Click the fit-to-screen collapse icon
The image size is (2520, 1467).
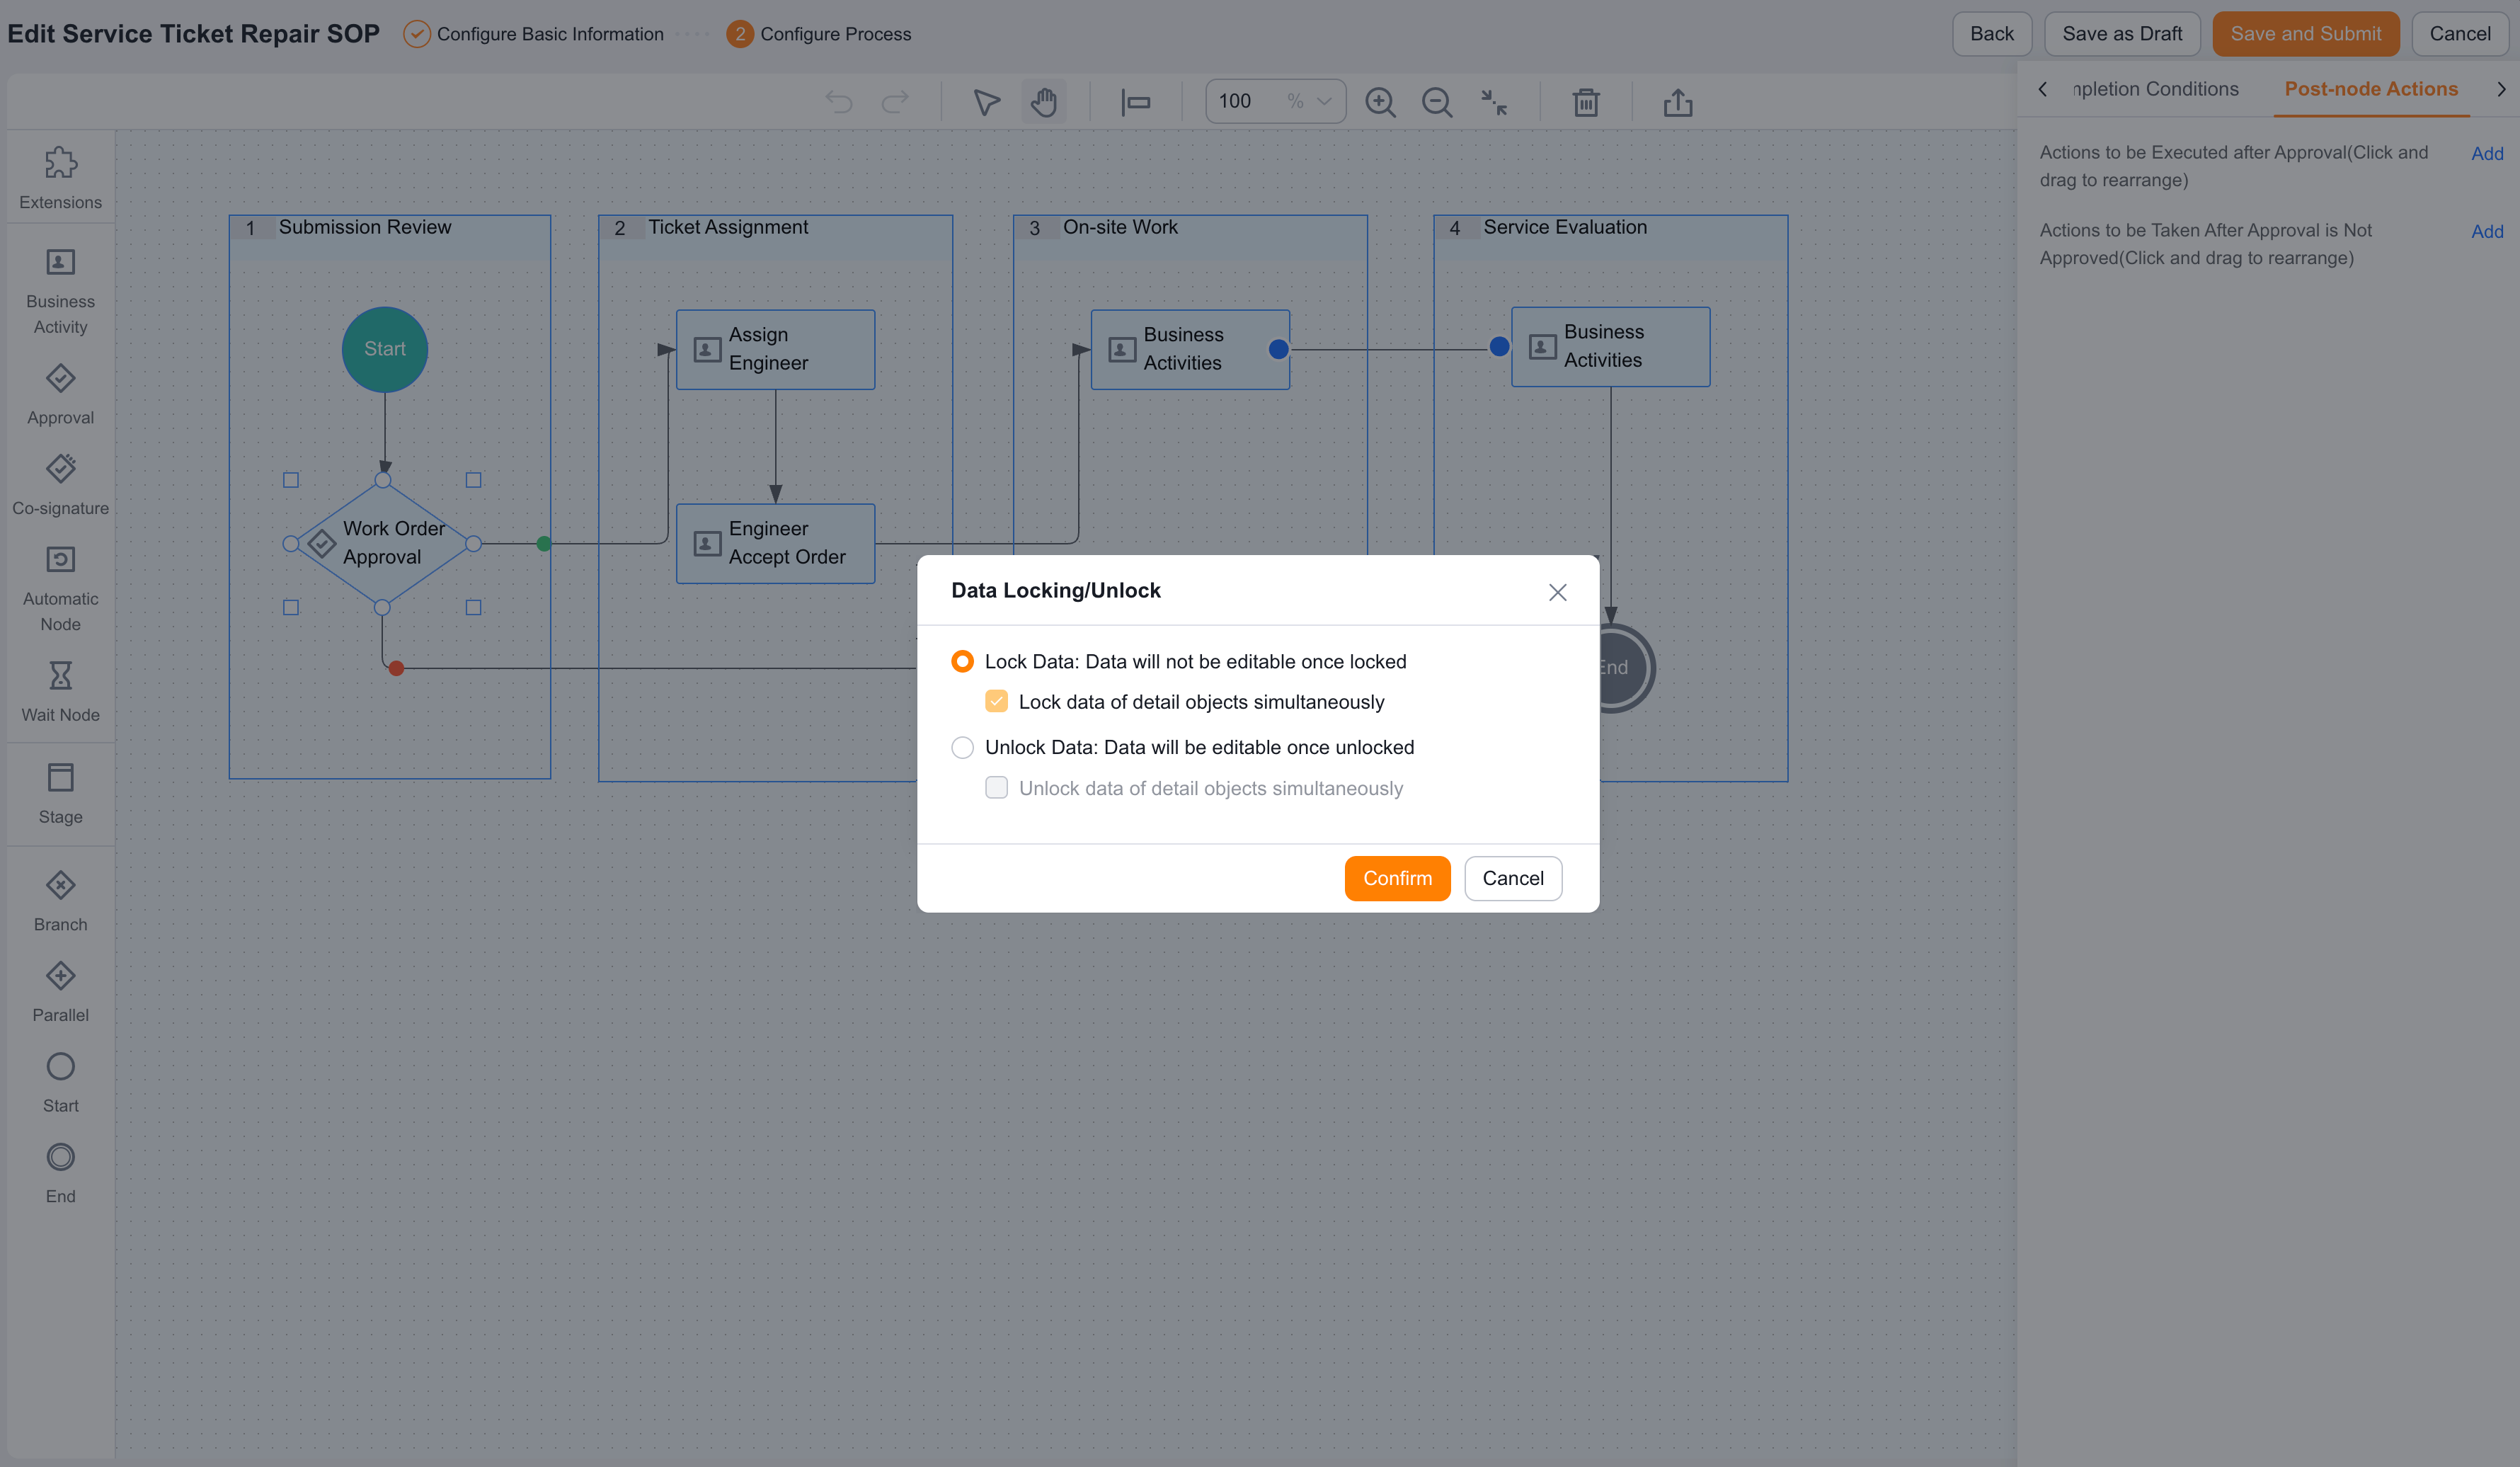(1494, 102)
